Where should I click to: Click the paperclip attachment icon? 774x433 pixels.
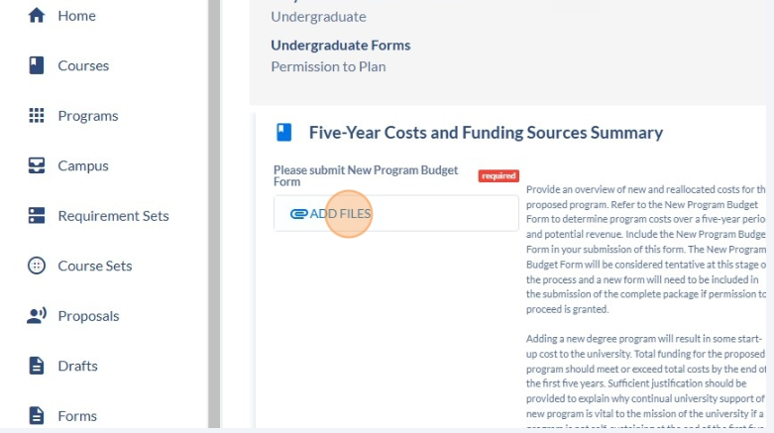pos(298,214)
